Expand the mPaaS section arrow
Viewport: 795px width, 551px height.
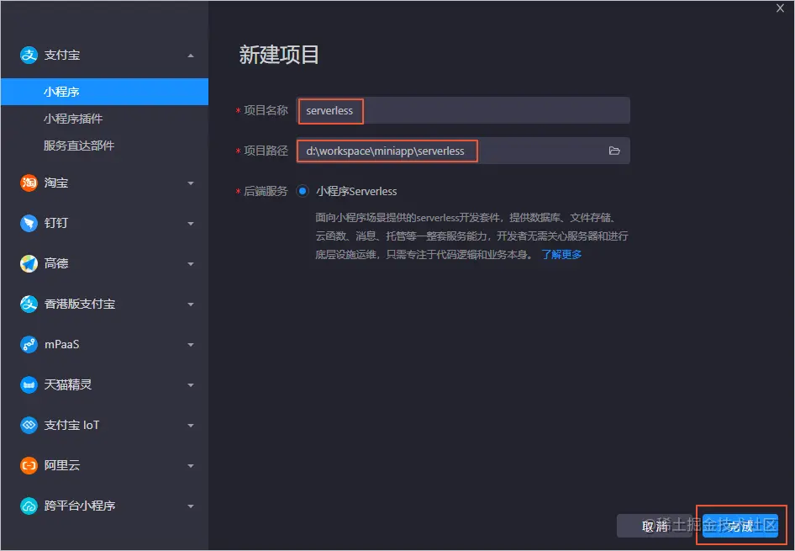click(191, 345)
